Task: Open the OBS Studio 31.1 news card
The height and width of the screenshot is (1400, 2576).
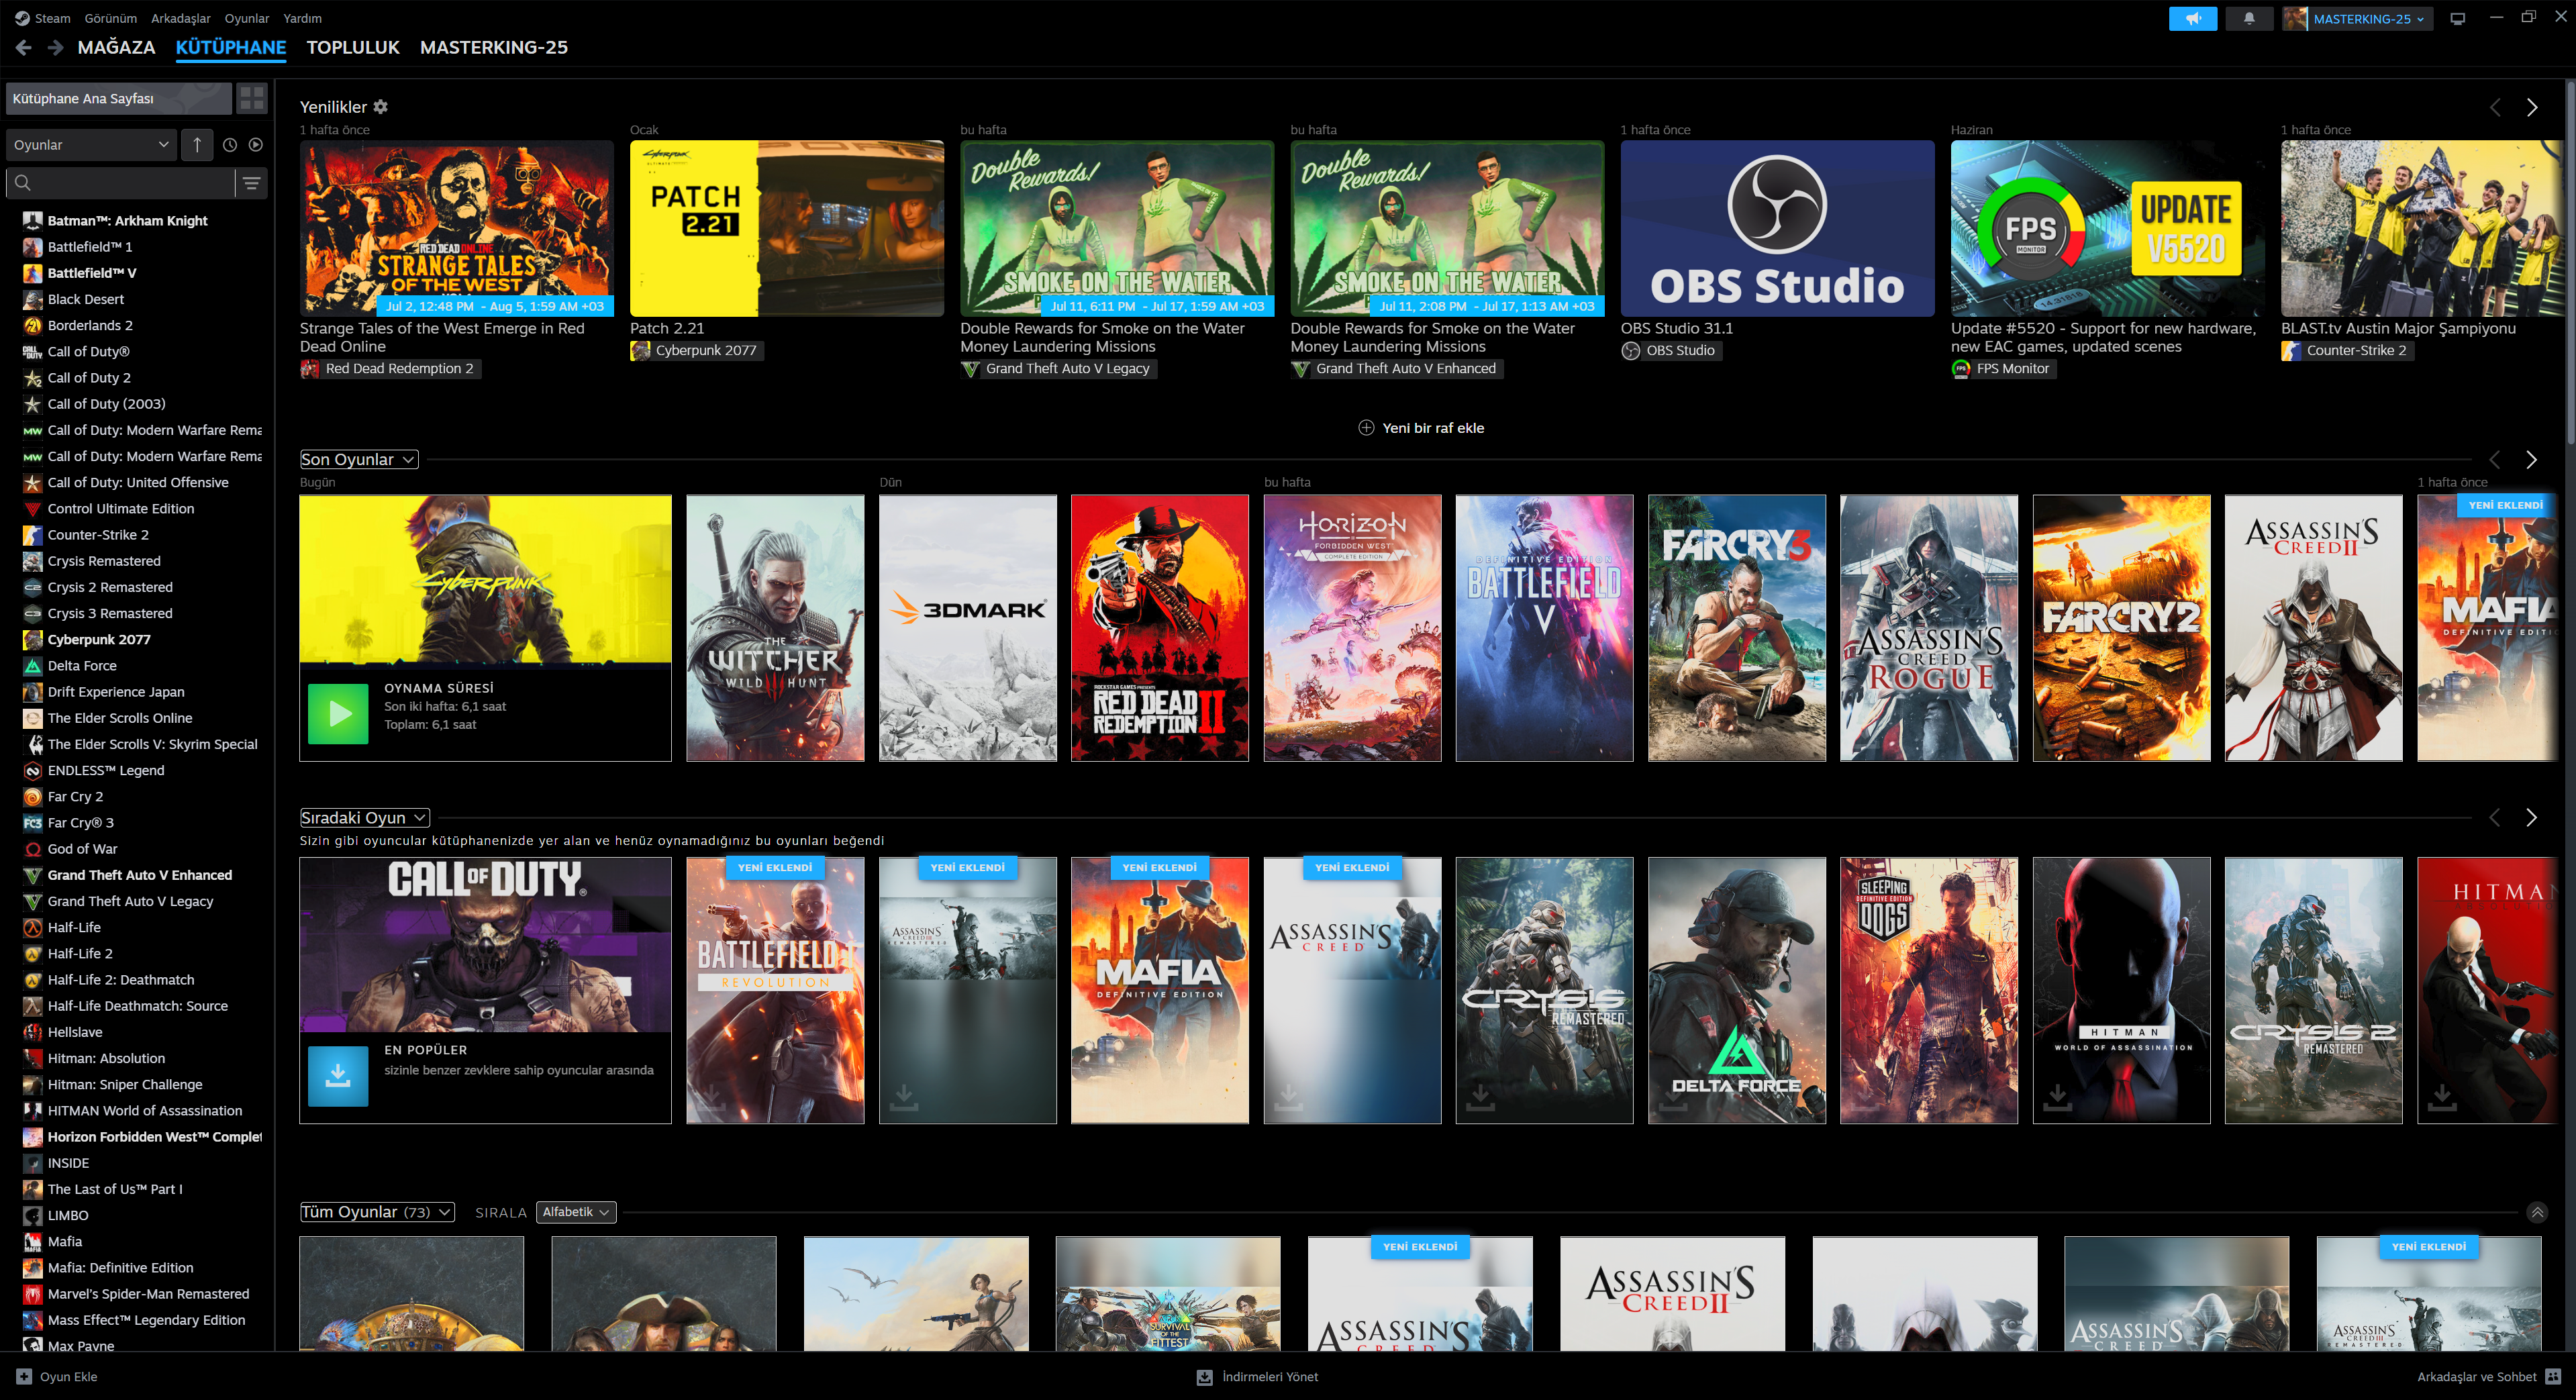Action: pyautogui.click(x=1777, y=228)
